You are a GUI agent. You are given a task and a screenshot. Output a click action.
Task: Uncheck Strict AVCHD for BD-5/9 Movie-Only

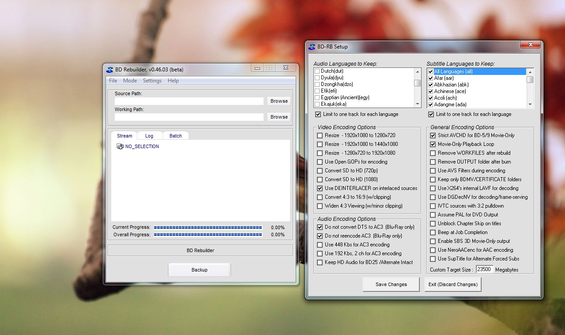[x=433, y=135]
